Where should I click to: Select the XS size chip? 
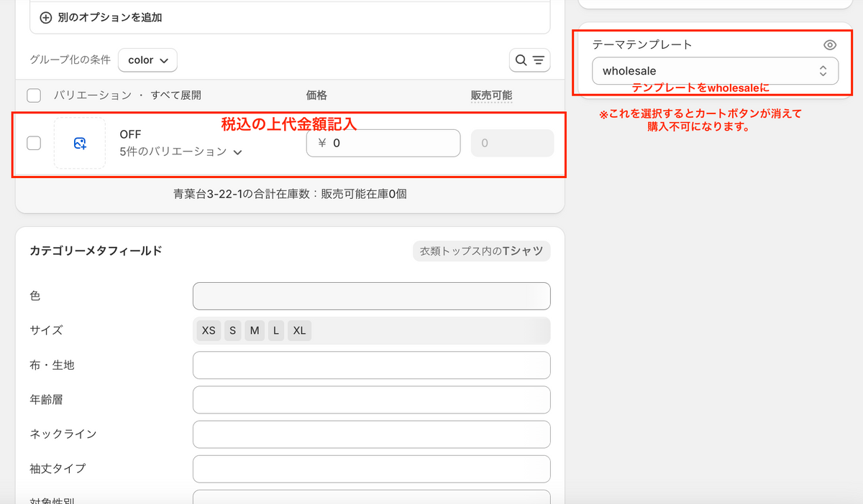click(209, 331)
